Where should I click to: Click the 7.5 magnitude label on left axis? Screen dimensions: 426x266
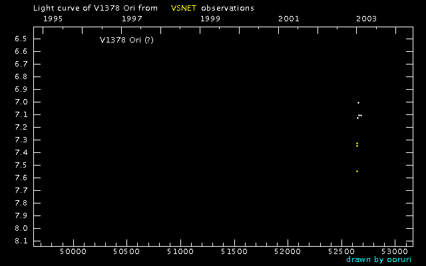click(20, 165)
